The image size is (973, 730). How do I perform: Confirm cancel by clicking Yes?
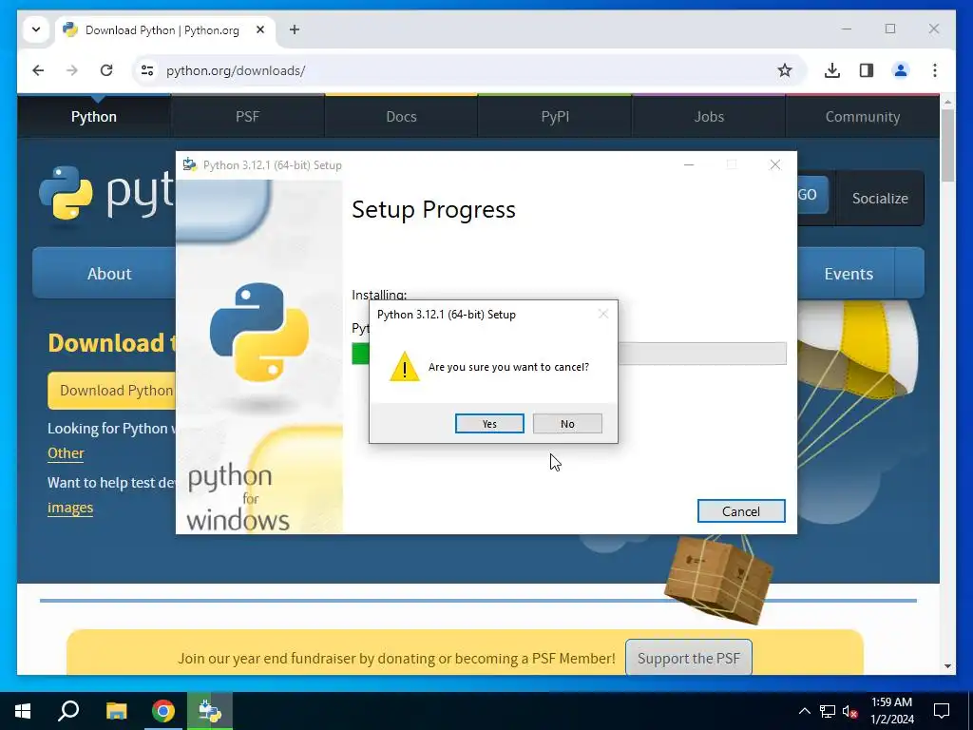(x=489, y=423)
